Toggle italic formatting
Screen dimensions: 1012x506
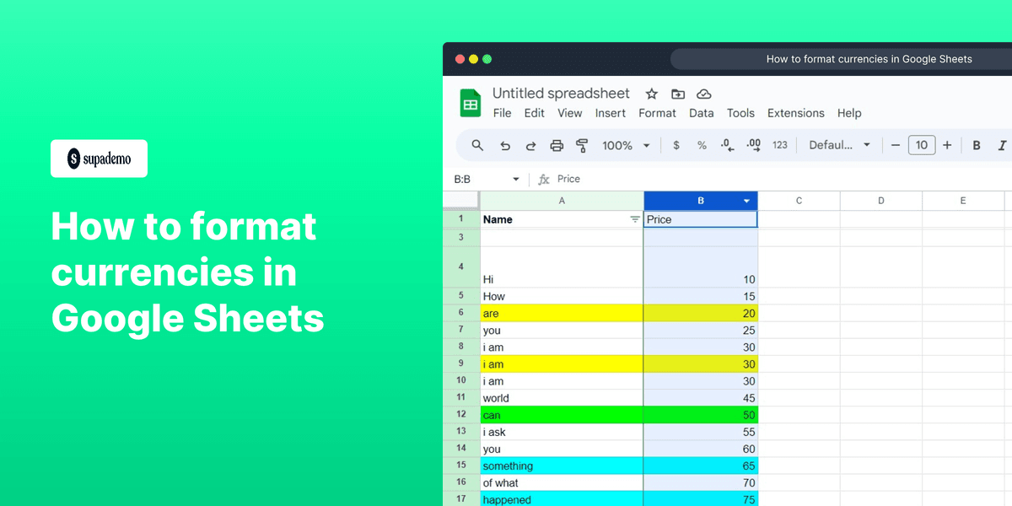point(1001,145)
